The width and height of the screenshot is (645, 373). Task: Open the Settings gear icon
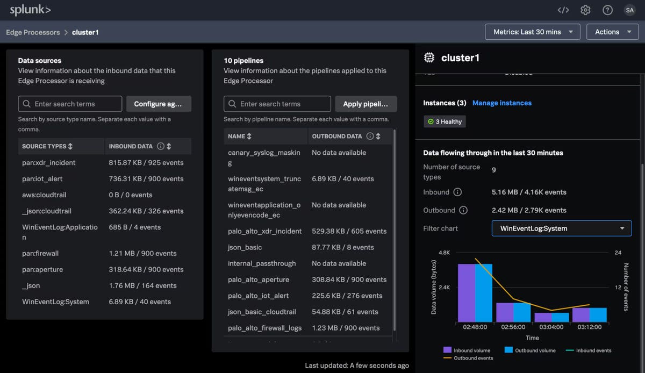585,10
